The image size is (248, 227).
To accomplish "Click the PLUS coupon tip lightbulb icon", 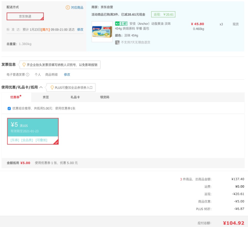I will [52, 88].
